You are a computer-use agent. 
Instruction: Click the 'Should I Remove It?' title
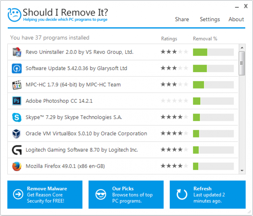(x=65, y=12)
